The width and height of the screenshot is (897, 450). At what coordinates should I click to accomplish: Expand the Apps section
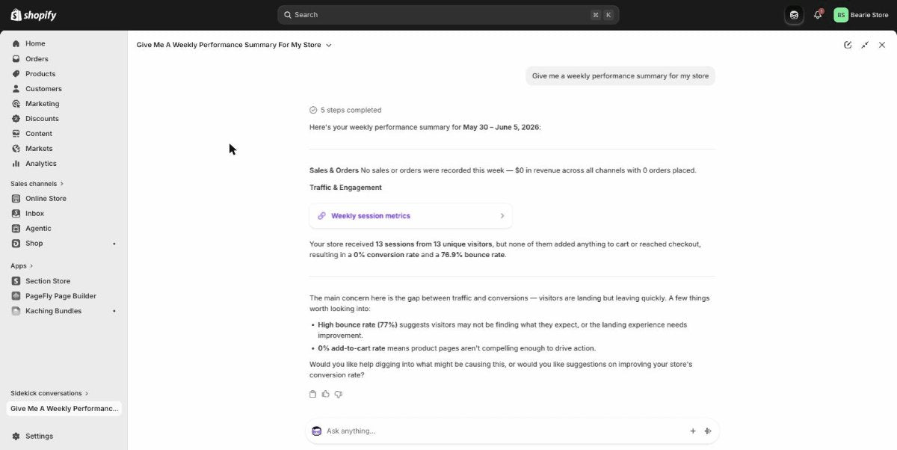(x=22, y=265)
